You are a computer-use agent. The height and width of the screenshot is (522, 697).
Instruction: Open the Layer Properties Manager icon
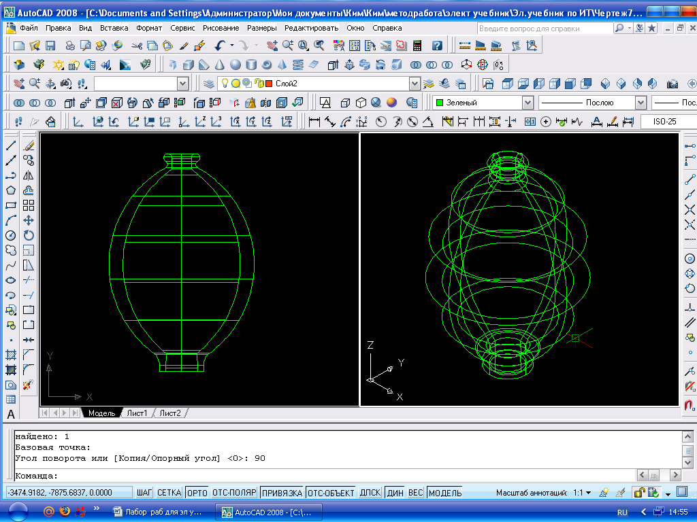click(209, 84)
